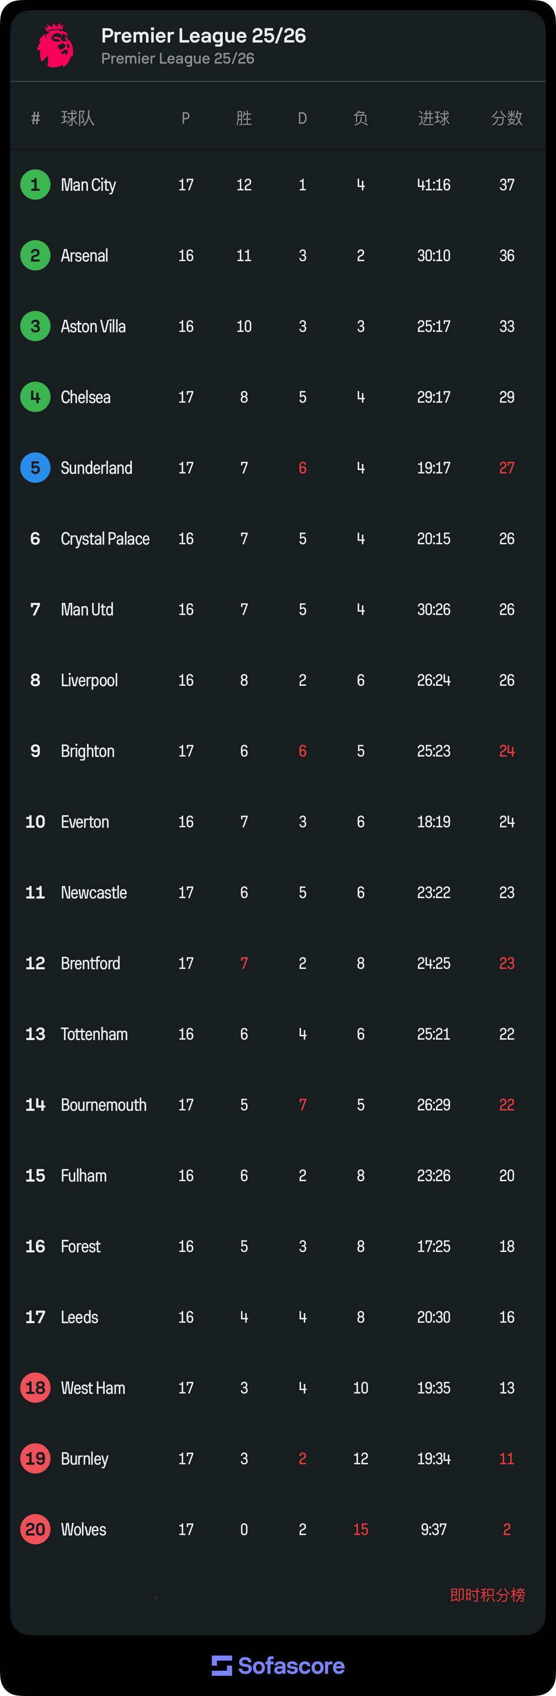The height and width of the screenshot is (1696, 556).
Task: Open the Liverpool team row
Action: [89, 680]
